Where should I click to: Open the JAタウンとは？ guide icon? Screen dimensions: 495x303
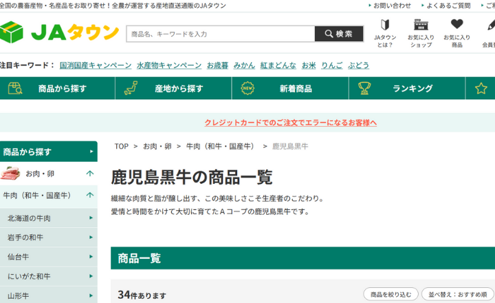[x=385, y=33]
